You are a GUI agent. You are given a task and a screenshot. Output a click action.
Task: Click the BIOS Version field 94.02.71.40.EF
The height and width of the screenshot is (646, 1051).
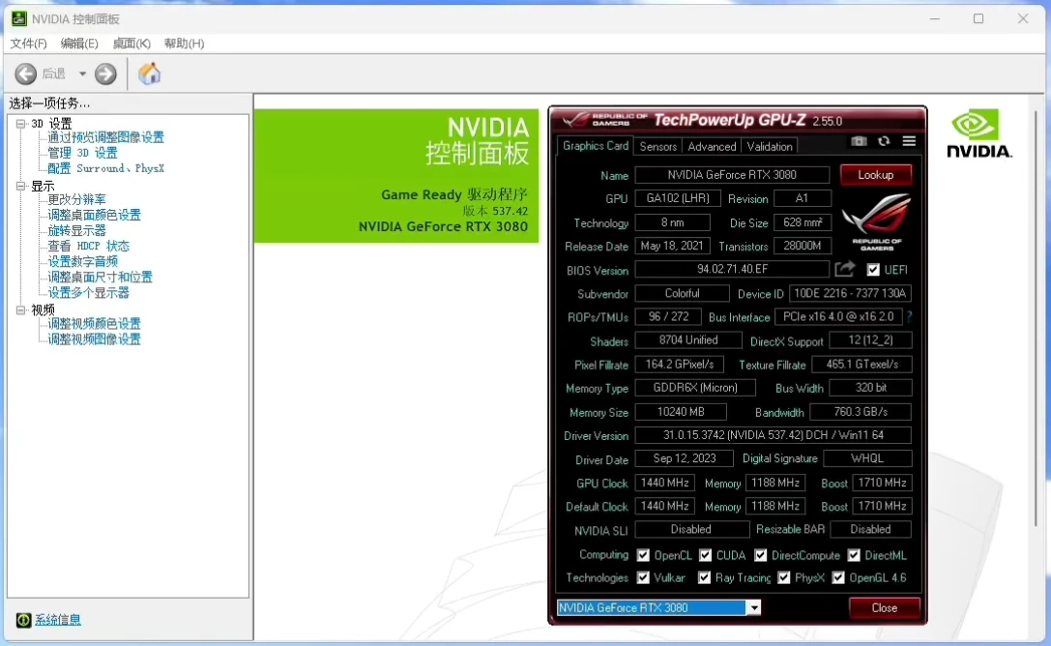point(732,269)
